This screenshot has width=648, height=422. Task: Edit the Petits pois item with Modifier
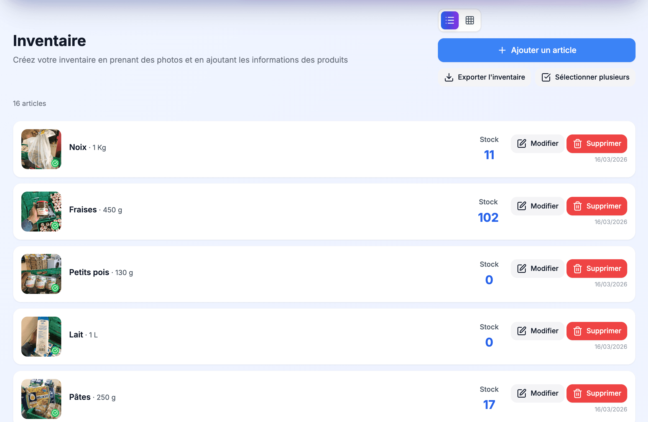537,268
